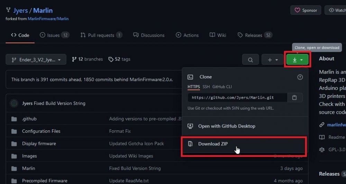Click the Sponsor button with heart
Viewport: 346px width, 184px height.
[306, 10]
